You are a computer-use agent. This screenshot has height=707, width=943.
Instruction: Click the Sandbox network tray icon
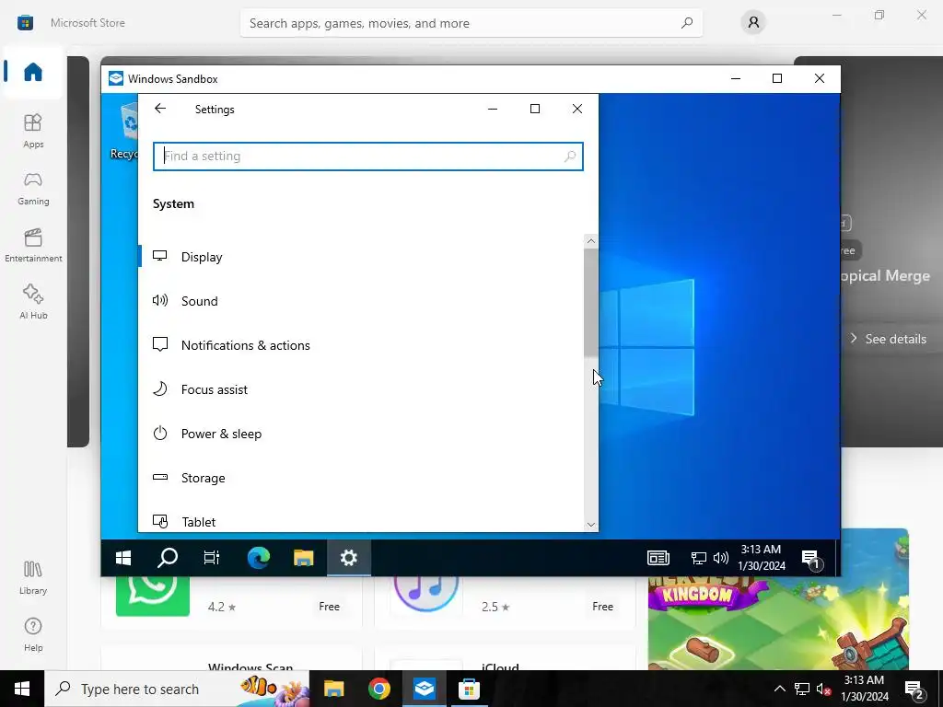click(698, 558)
